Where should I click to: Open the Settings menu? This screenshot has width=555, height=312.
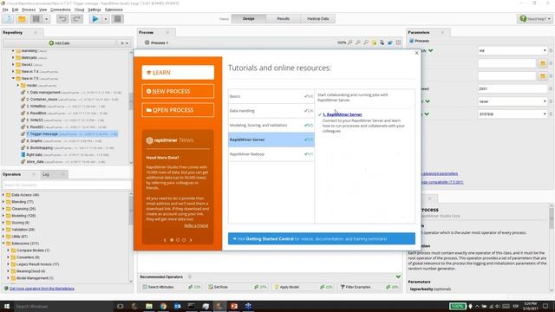[x=95, y=10]
